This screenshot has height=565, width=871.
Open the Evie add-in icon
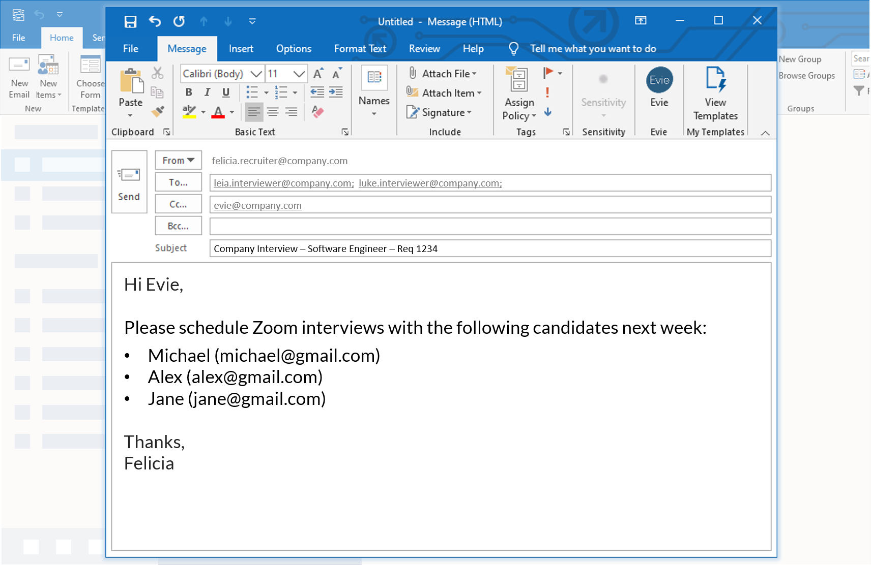659,80
